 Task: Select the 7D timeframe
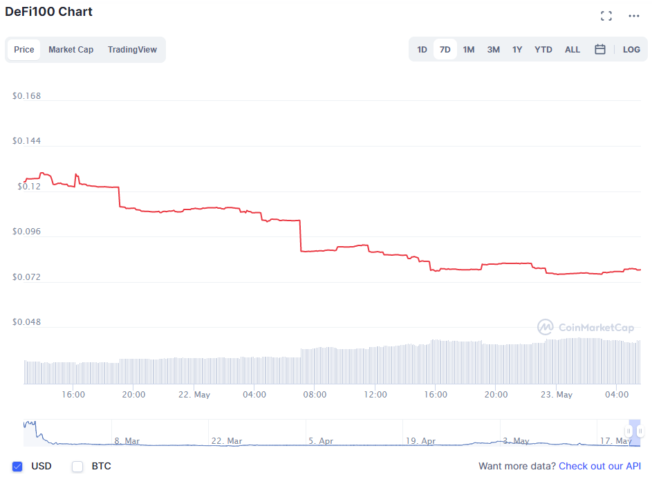tap(445, 49)
